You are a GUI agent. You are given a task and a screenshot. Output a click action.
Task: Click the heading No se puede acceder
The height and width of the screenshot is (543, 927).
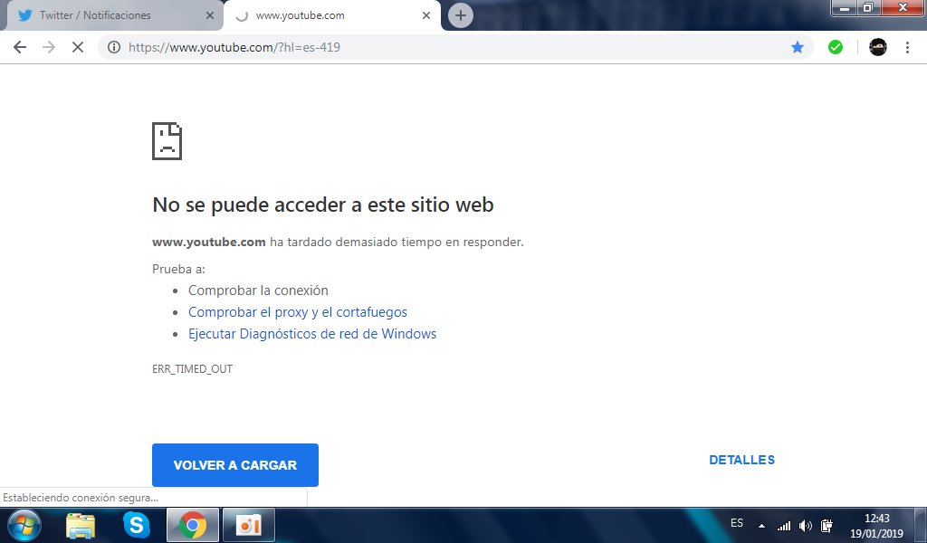(x=323, y=205)
